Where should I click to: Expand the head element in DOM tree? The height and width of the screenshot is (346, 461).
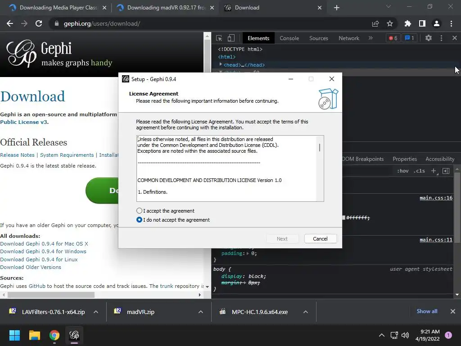pos(221,64)
